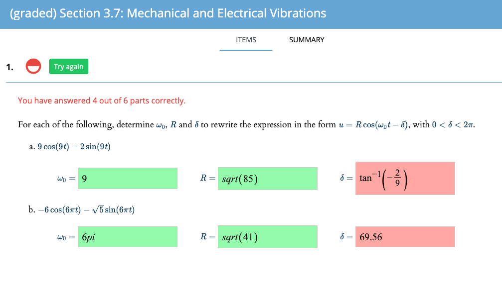Click the red δ field containing 69.56

(405, 236)
